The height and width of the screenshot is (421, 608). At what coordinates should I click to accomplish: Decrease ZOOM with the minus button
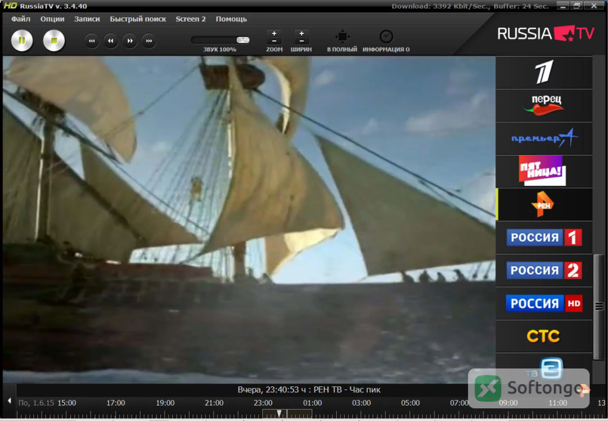pyautogui.click(x=274, y=41)
